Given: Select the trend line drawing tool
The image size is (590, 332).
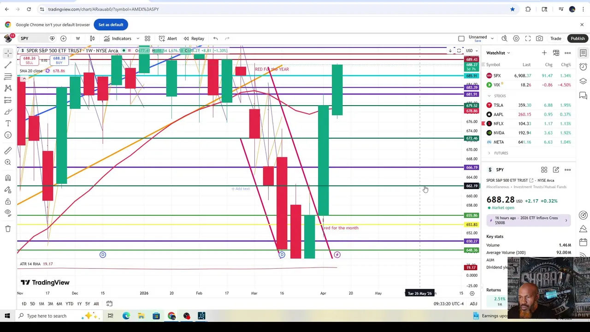Looking at the screenshot, I should point(8,65).
